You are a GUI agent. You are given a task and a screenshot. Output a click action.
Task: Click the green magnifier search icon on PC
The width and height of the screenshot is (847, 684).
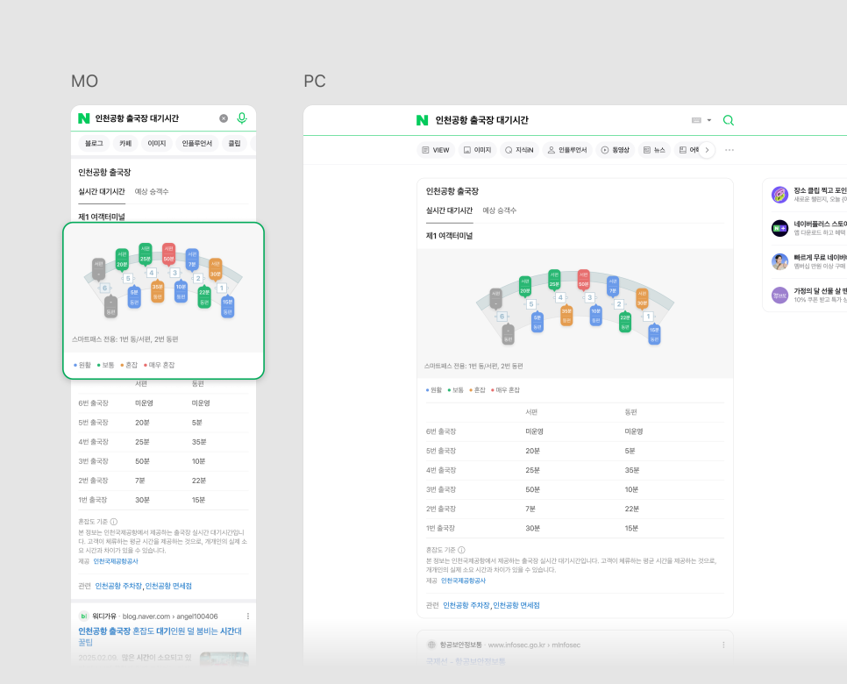(728, 120)
